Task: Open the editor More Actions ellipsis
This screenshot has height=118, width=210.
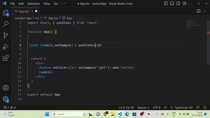Action: click(204, 11)
